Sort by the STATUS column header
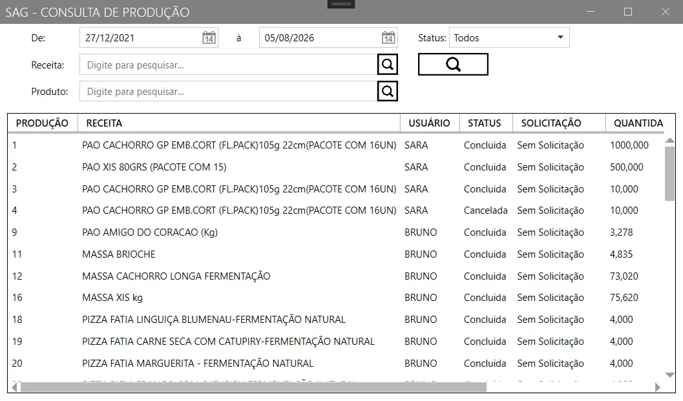The height and width of the screenshot is (401, 683). [486, 123]
